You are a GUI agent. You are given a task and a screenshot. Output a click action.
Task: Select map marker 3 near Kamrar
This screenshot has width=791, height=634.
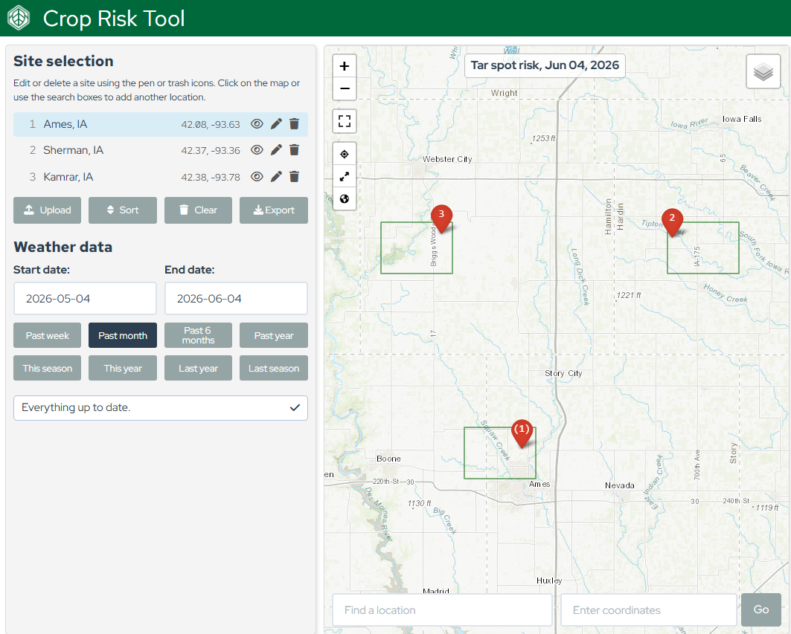(x=441, y=219)
